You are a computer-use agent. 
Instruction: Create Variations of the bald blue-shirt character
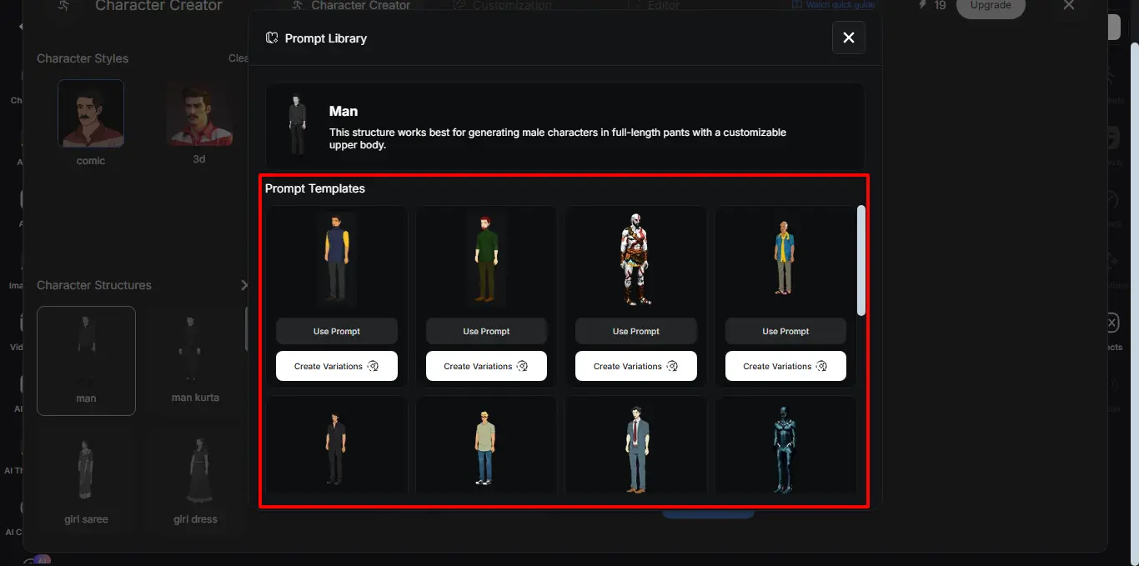(785, 366)
